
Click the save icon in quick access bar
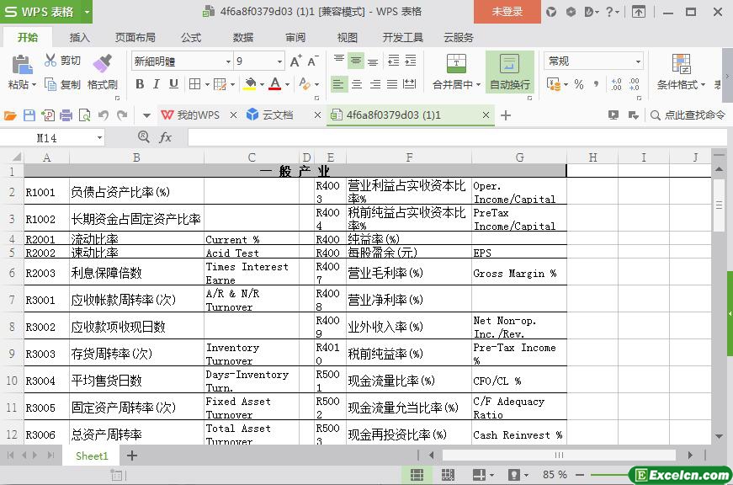coord(29,115)
